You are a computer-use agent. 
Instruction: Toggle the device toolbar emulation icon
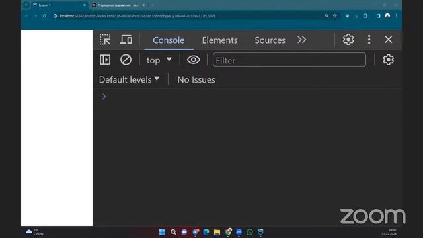pos(126,40)
